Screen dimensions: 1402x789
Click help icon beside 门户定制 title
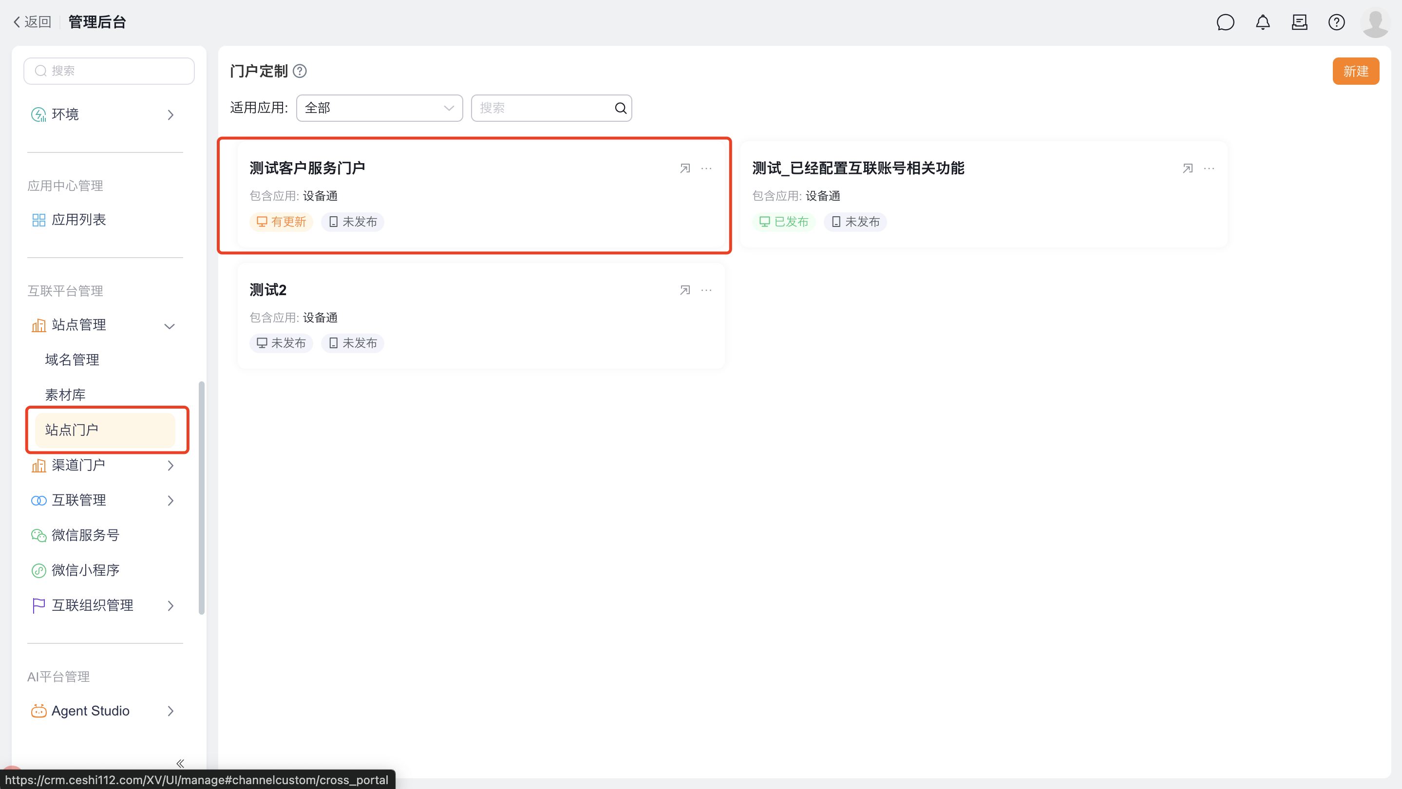point(300,71)
